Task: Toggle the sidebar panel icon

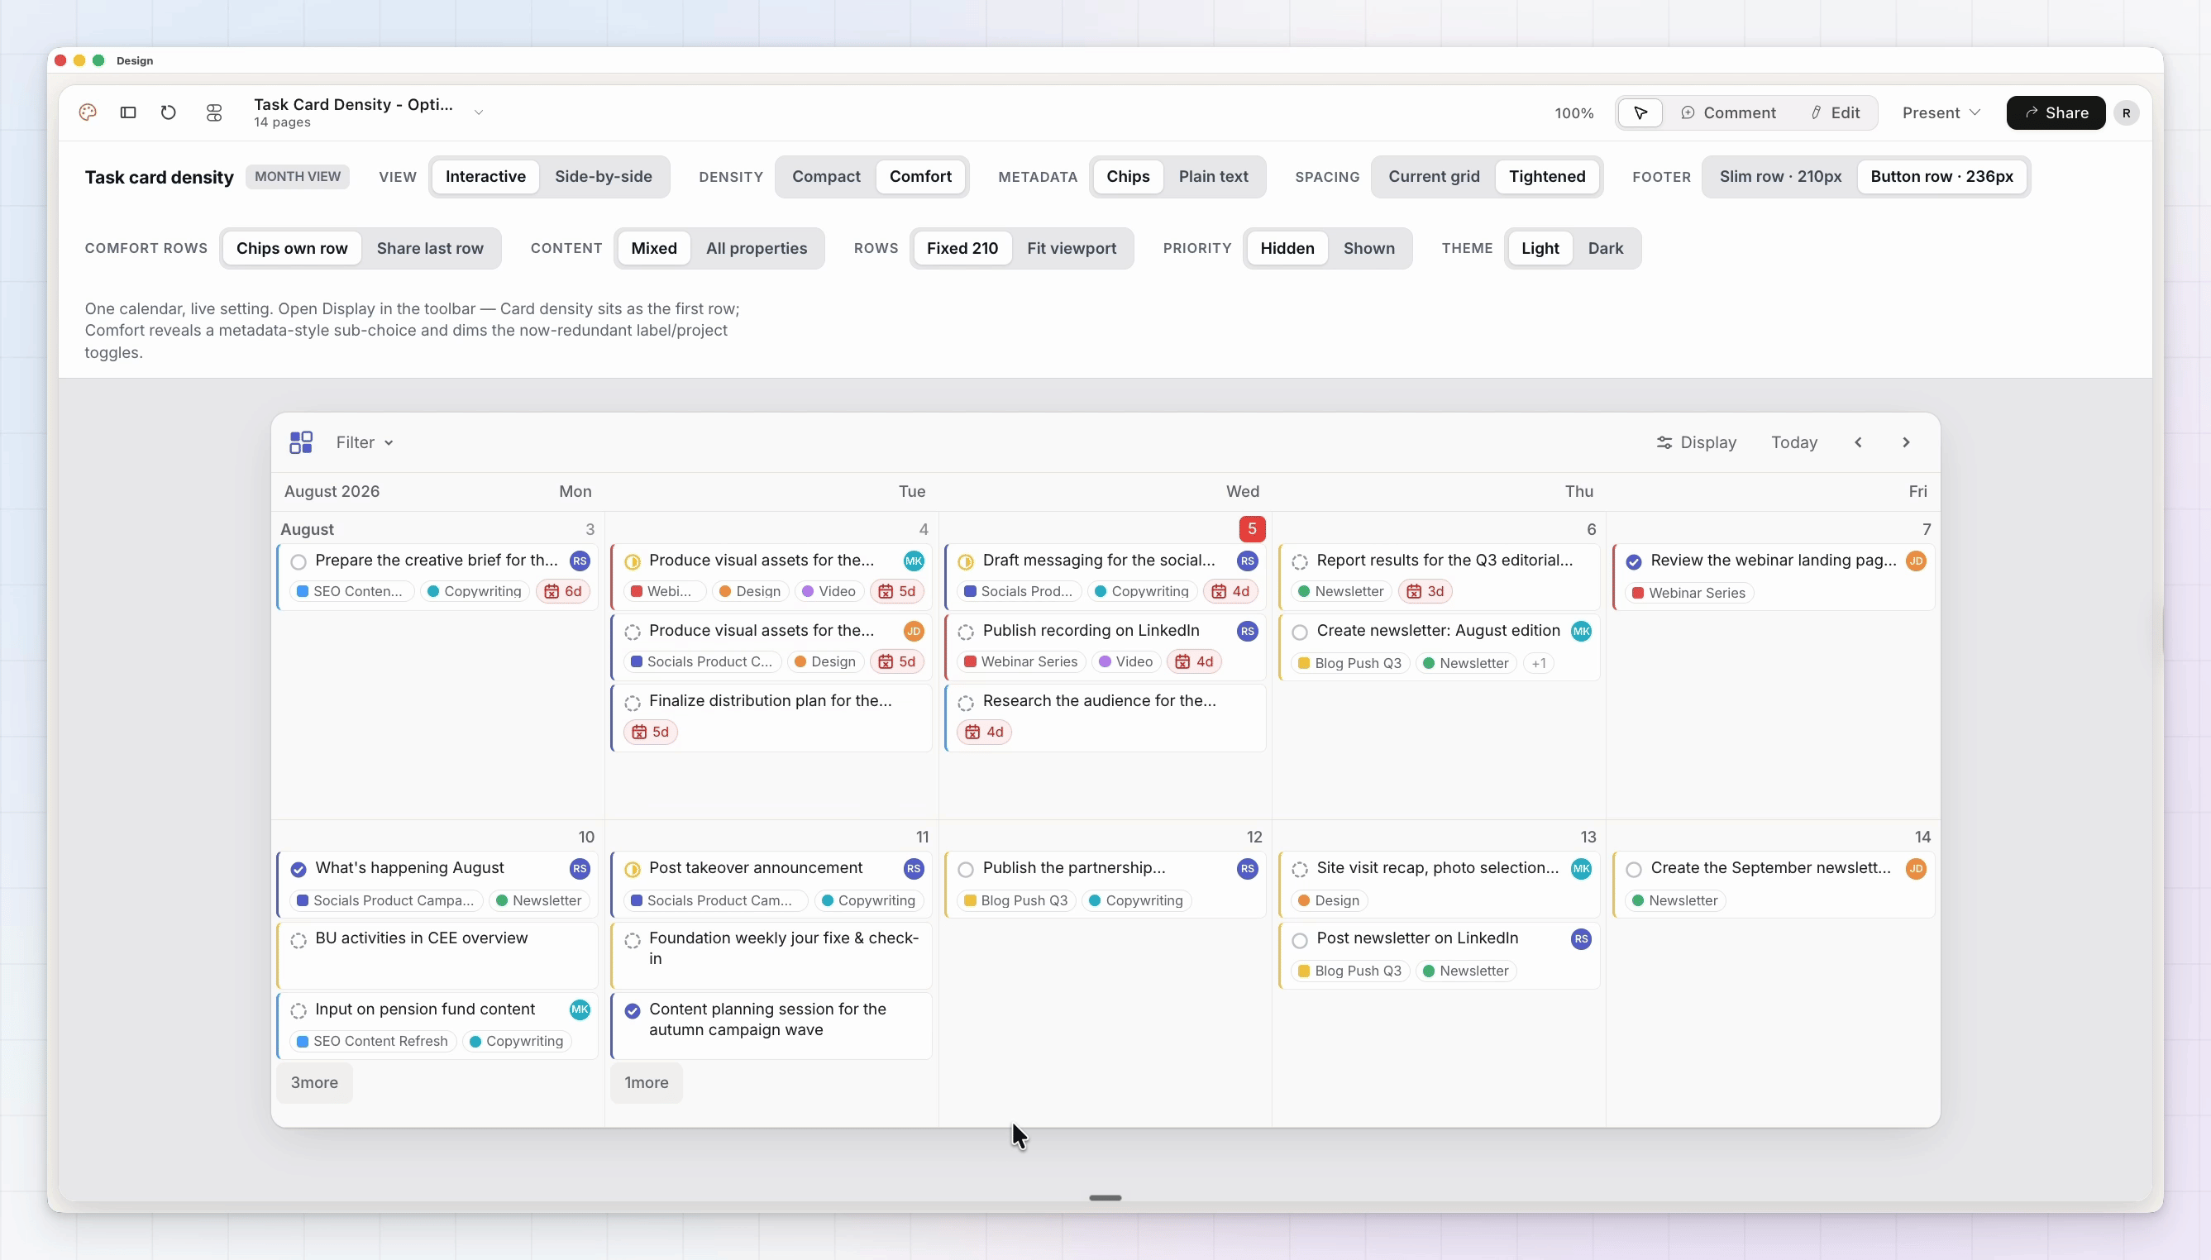Action: coord(128,112)
